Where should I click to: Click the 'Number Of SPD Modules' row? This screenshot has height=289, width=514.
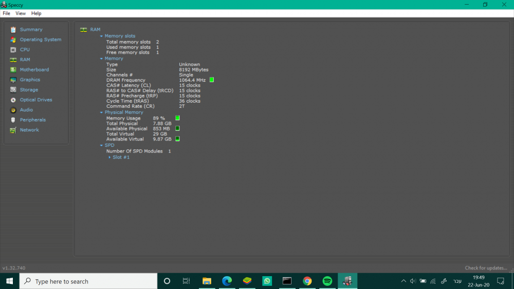pyautogui.click(x=138, y=151)
